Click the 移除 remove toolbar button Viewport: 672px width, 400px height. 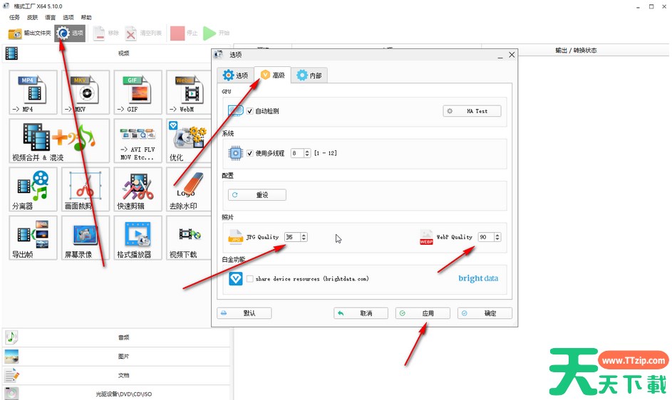105,33
